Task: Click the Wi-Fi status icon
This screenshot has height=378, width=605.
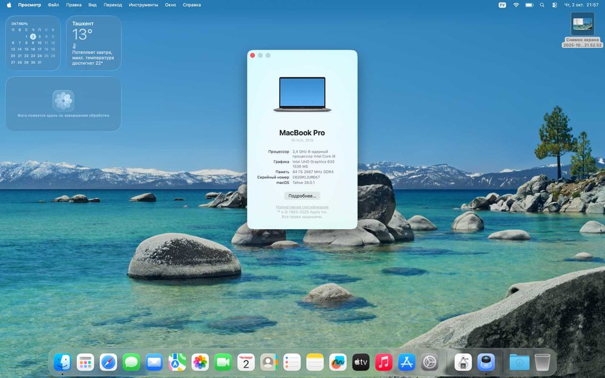Action: [x=516, y=5]
